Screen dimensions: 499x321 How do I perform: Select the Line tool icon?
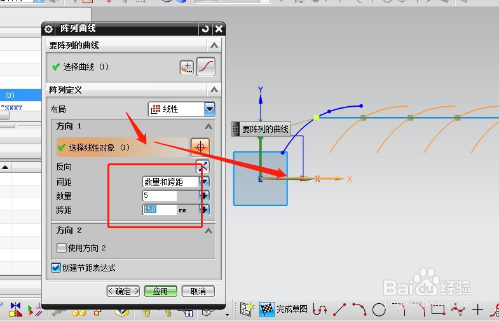point(339,310)
